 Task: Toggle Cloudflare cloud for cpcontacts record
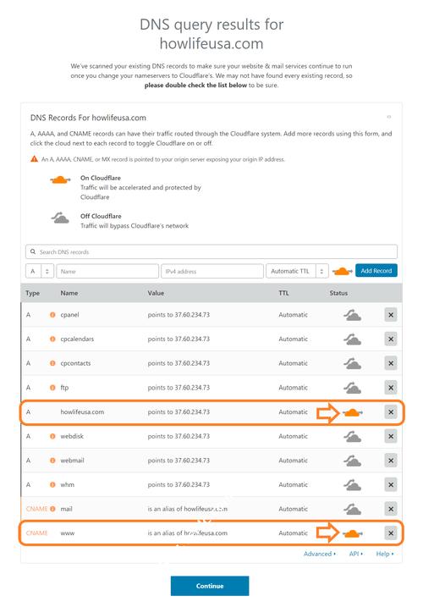[352, 363]
